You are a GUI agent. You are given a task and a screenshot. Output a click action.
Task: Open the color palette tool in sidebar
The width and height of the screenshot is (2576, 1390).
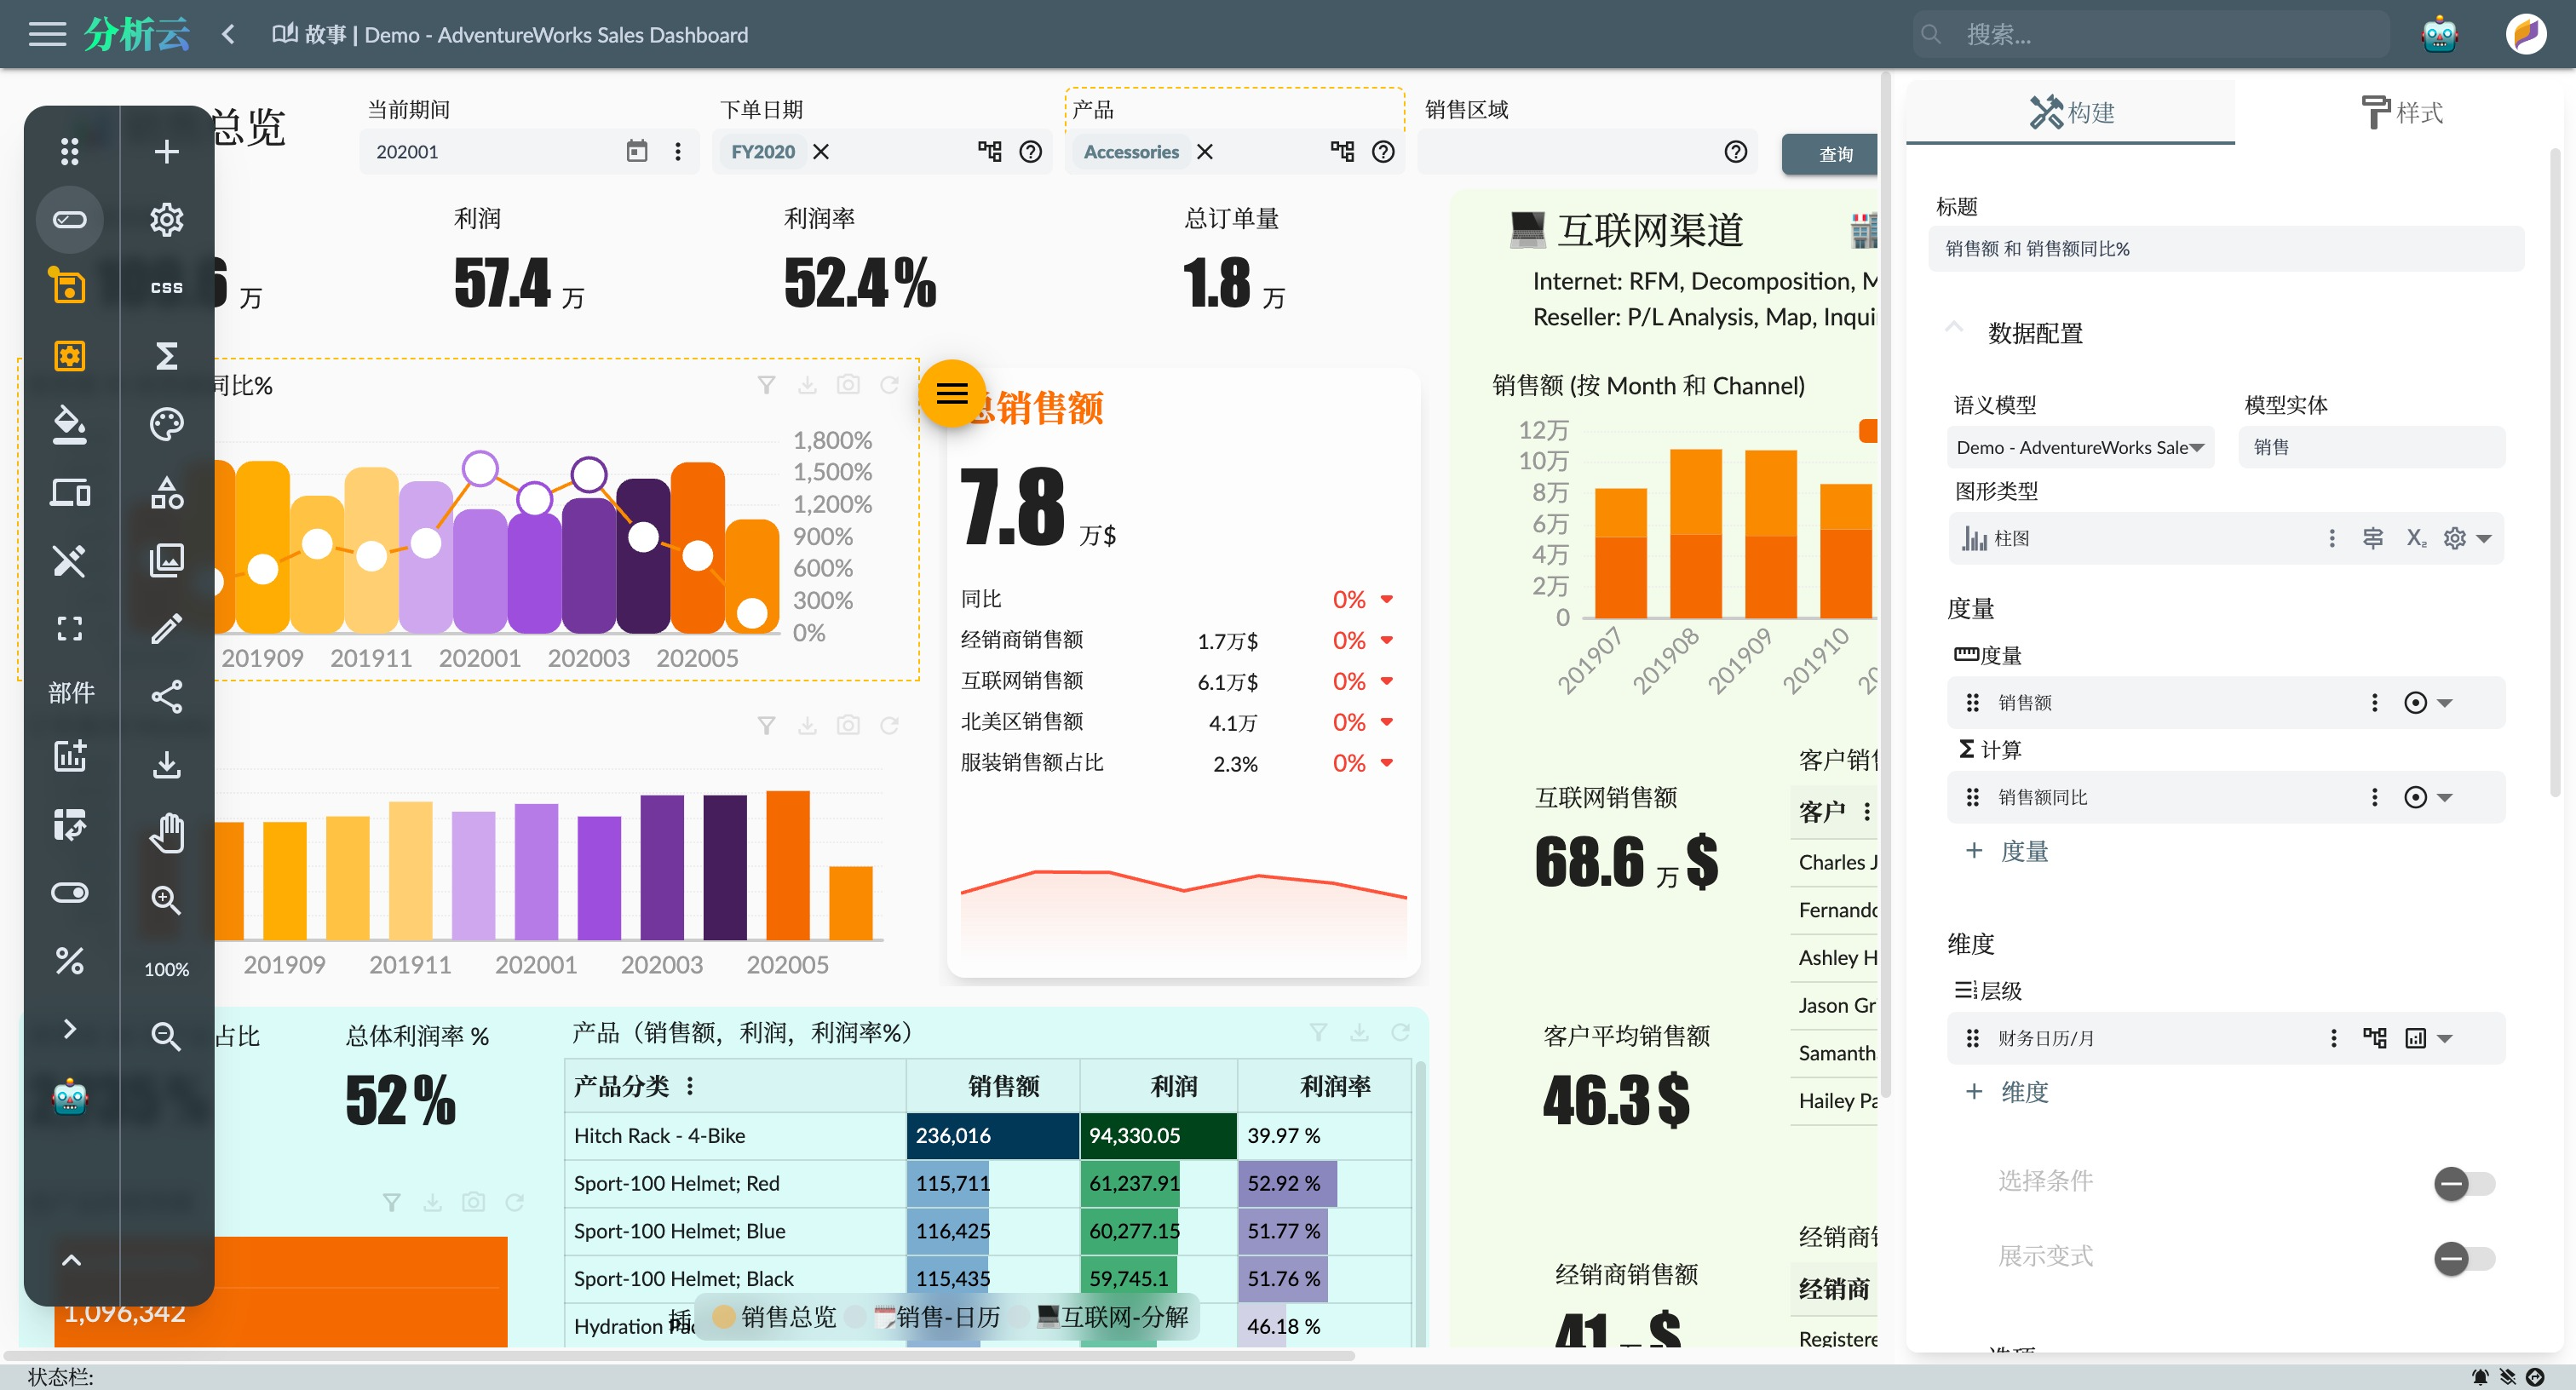(x=166, y=424)
